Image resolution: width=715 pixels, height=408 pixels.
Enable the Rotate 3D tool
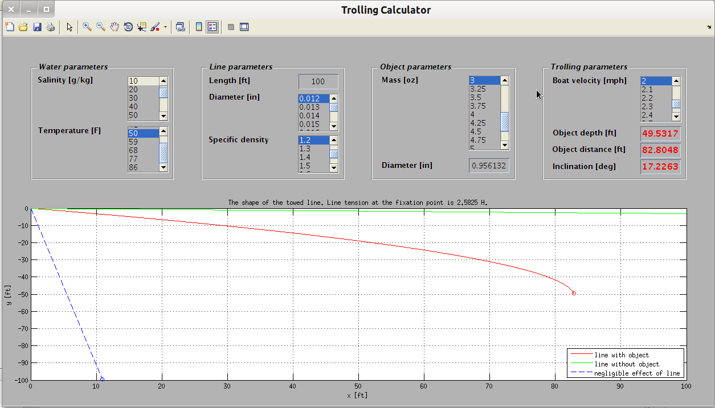[x=128, y=27]
